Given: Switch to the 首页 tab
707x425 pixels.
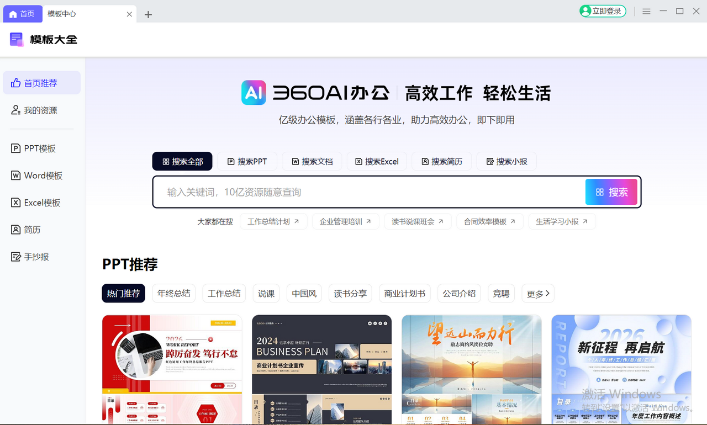Looking at the screenshot, I should [22, 13].
